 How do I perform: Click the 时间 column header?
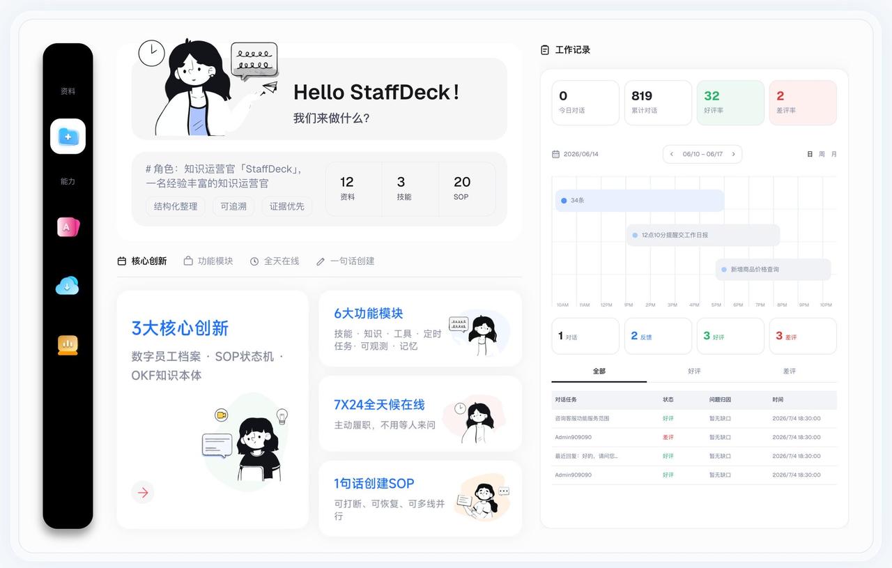click(x=778, y=400)
